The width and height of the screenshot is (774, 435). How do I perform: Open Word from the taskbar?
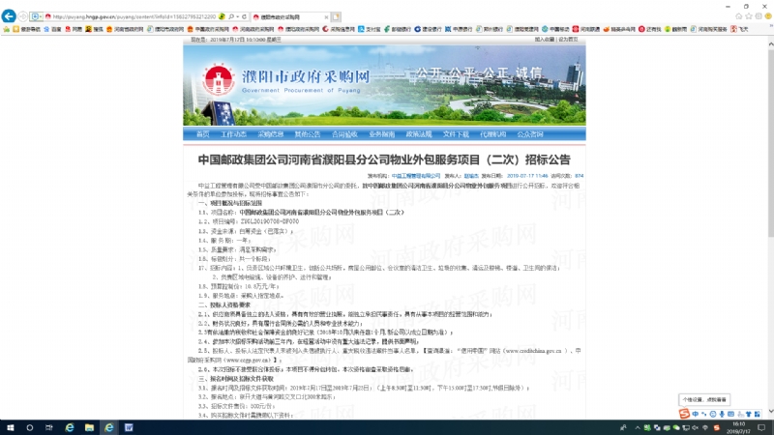point(129,427)
